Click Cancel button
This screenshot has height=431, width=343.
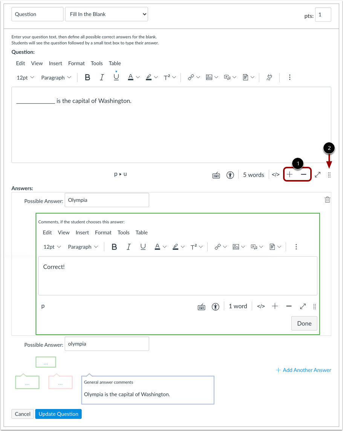[23, 414]
